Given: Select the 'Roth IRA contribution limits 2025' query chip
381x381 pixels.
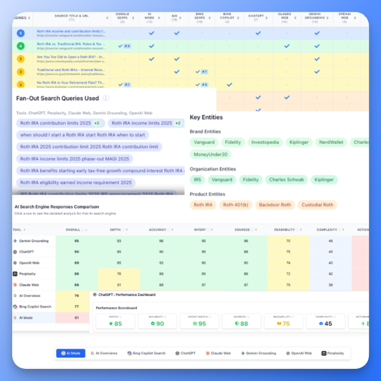Looking at the screenshot, I should [60, 123].
